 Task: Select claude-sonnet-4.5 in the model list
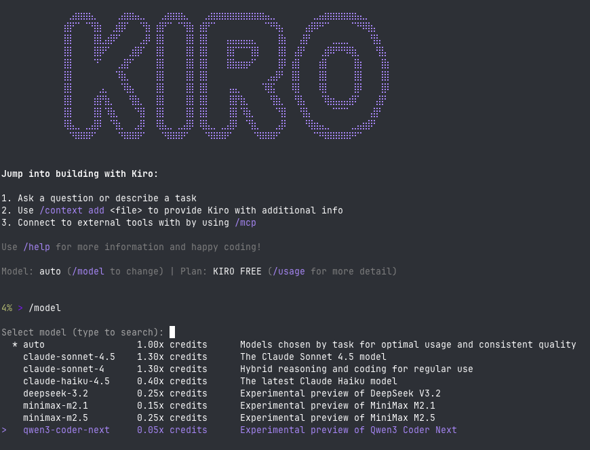[69, 356]
